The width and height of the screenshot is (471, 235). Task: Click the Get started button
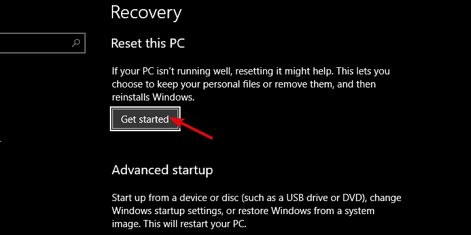click(145, 119)
